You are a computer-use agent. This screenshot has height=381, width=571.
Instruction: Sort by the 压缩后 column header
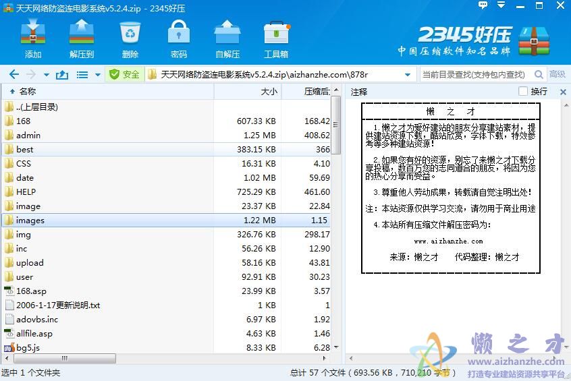point(306,91)
